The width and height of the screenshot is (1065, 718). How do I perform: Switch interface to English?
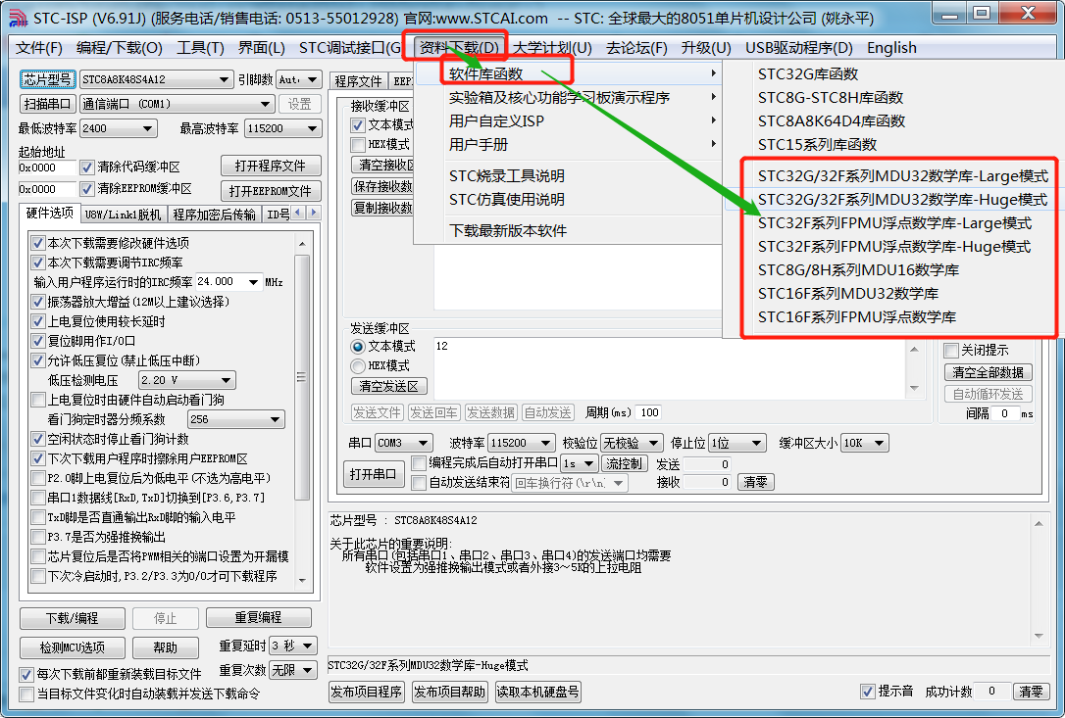891,47
